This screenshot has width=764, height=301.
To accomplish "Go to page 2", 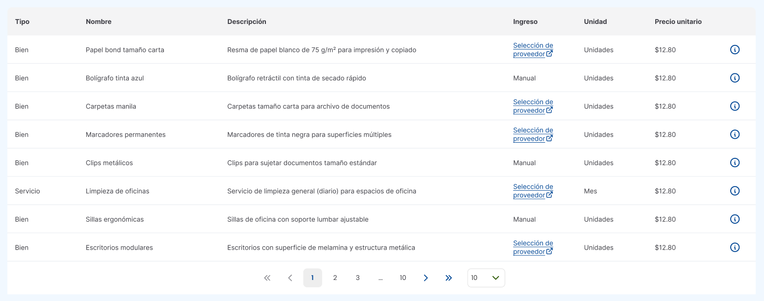I will pyautogui.click(x=335, y=278).
